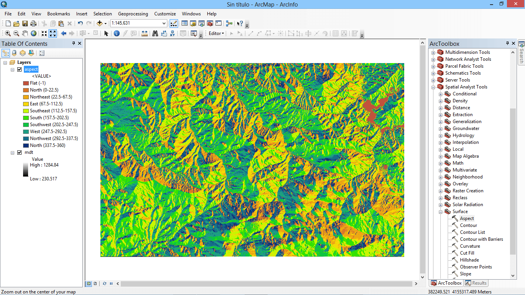525x295 pixels.
Task: Click the Find binoculars icon
Action: click(155, 33)
